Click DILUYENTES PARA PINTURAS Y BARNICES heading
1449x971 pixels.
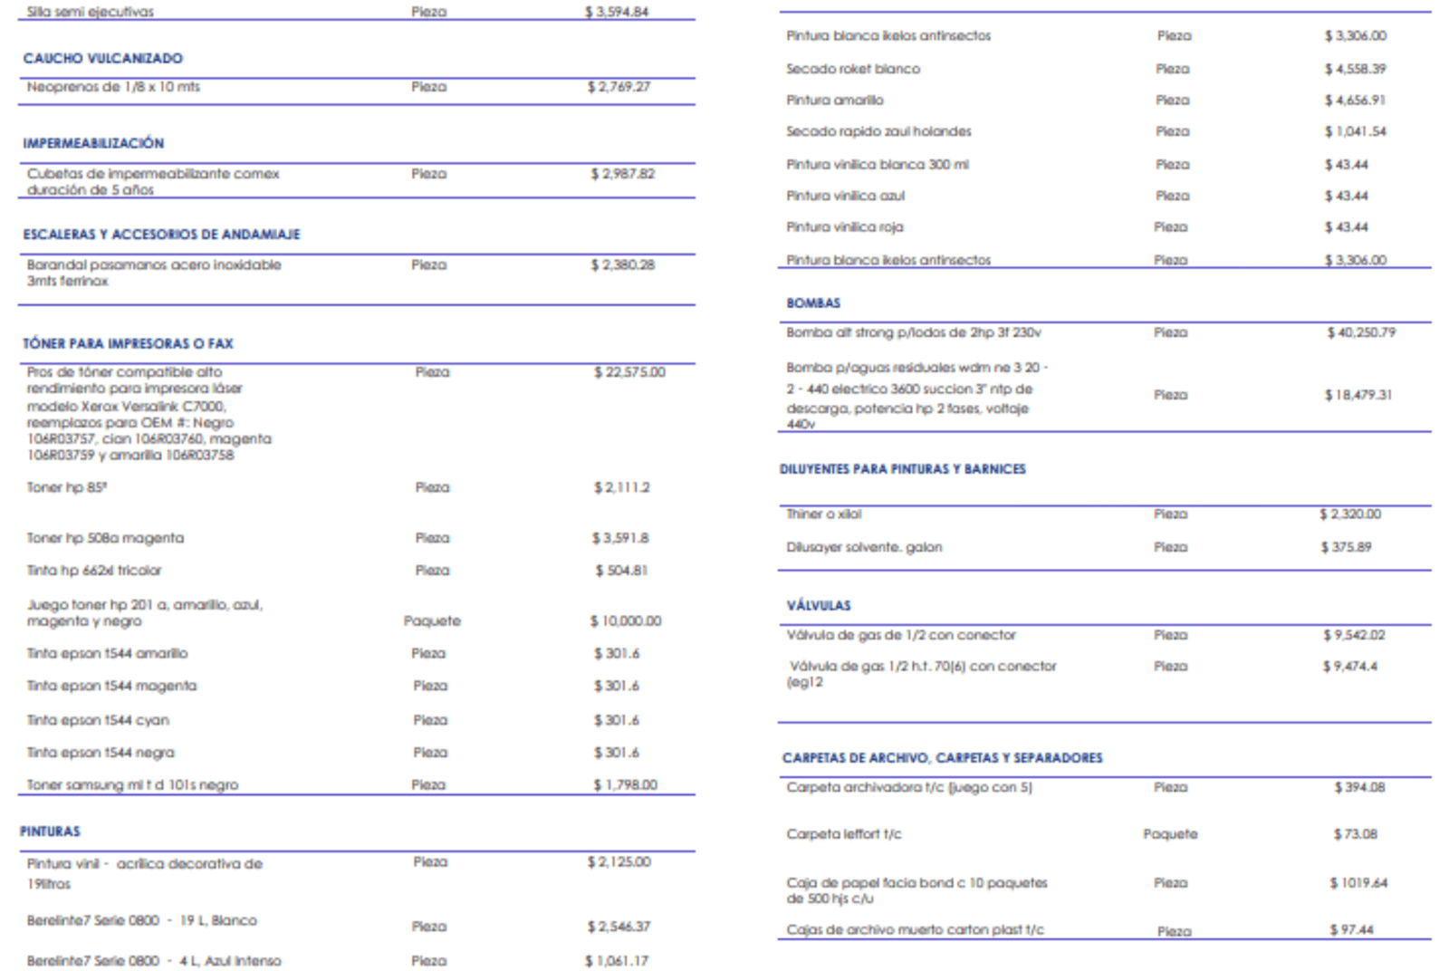click(x=902, y=469)
